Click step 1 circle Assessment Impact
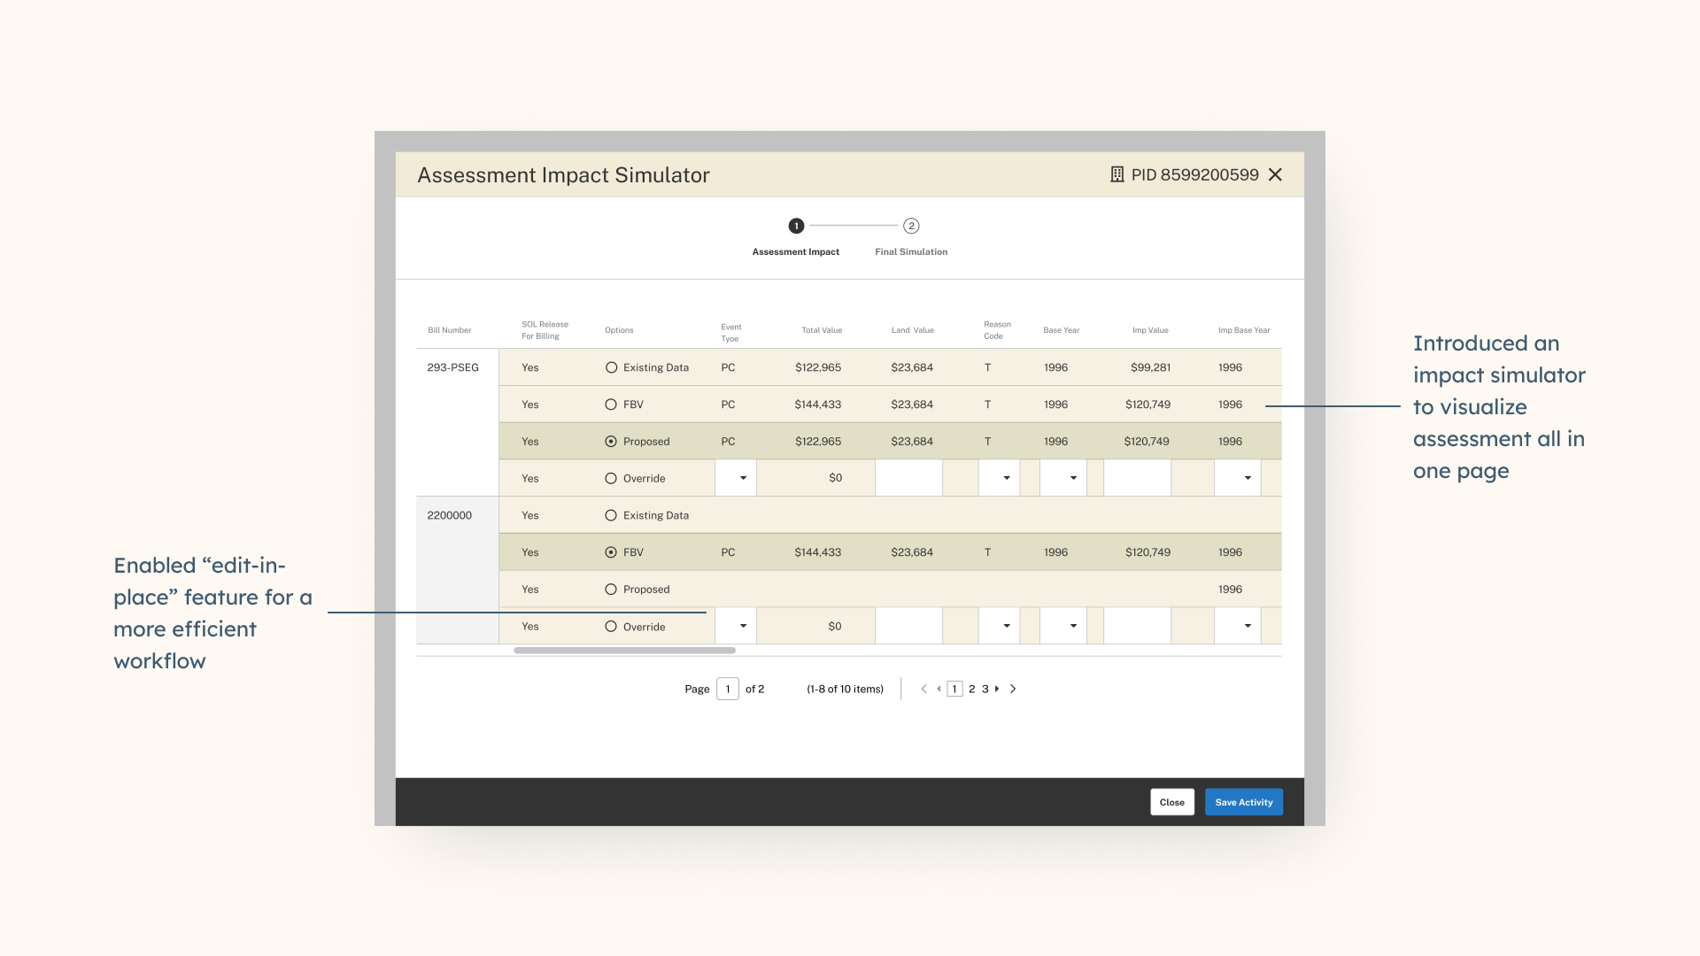Viewport: 1700px width, 956px height. [x=796, y=226]
